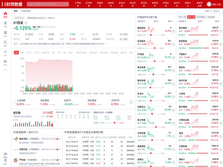This screenshot has width=223, height=167.
Task: Click the search magnifier icon in the header
Action: 66,4
